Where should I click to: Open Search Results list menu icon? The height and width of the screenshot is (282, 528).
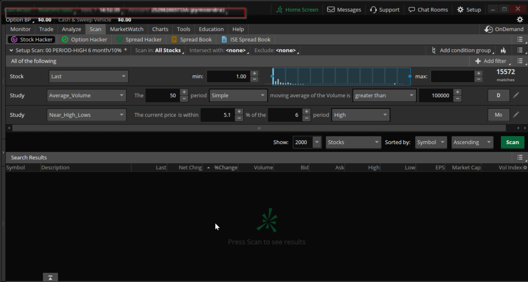pyautogui.click(x=520, y=157)
